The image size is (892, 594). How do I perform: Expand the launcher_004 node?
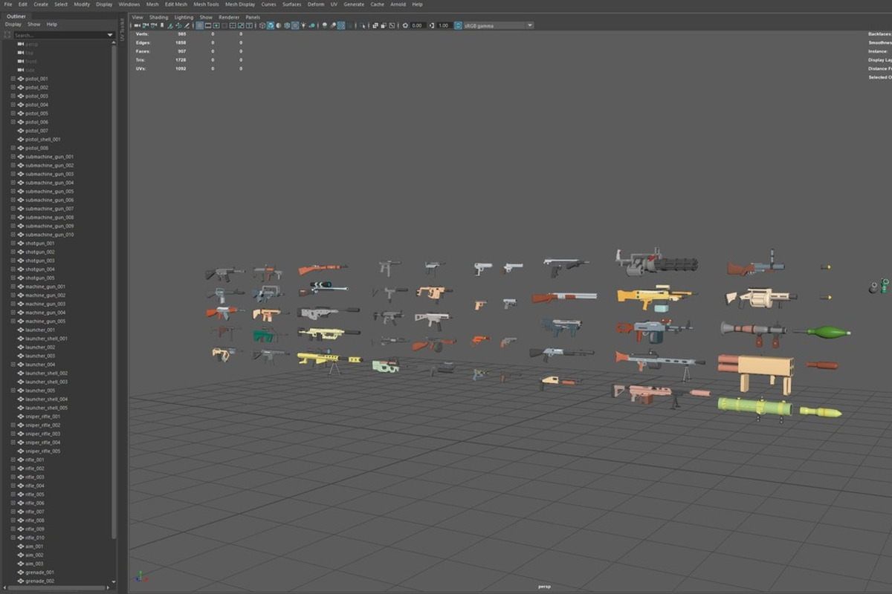13,365
